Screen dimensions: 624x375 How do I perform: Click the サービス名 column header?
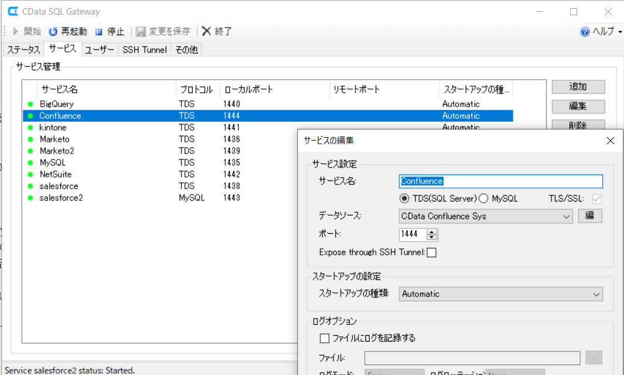click(107, 89)
